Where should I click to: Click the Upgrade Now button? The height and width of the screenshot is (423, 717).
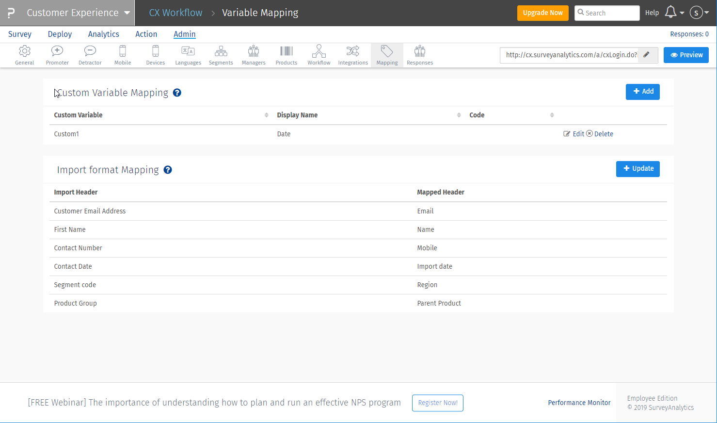coord(542,13)
